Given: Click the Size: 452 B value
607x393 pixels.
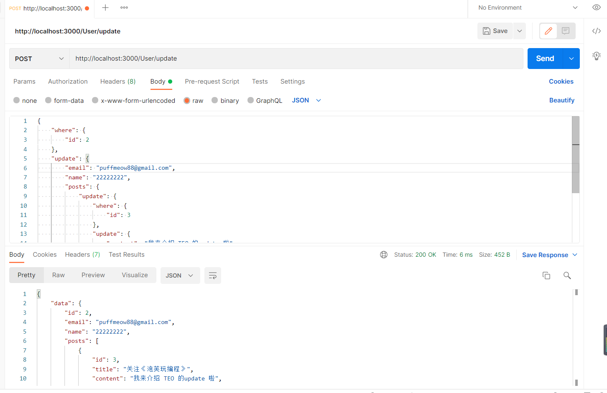Looking at the screenshot, I should [x=495, y=255].
